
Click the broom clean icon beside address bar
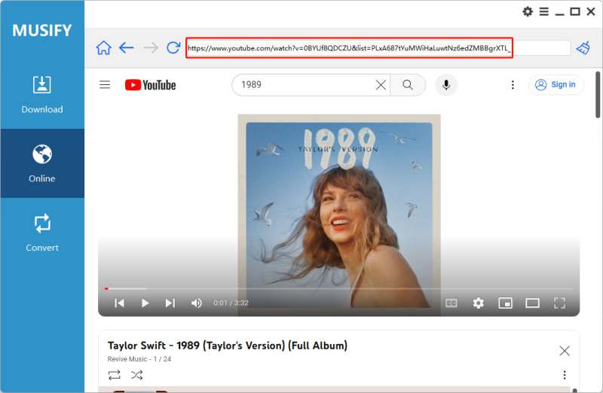click(x=583, y=48)
